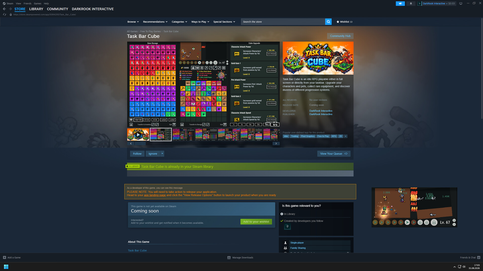The height and width of the screenshot is (271, 483).
Task: Expand the Ignore options dropdown arrow
Action: point(162,154)
